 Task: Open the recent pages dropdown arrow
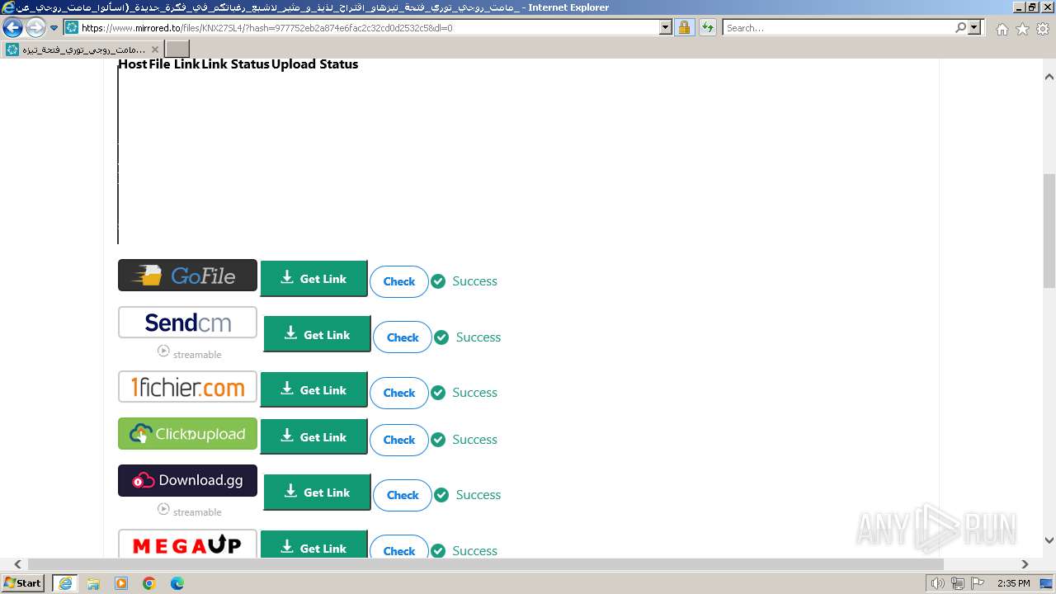pyautogui.click(x=54, y=27)
